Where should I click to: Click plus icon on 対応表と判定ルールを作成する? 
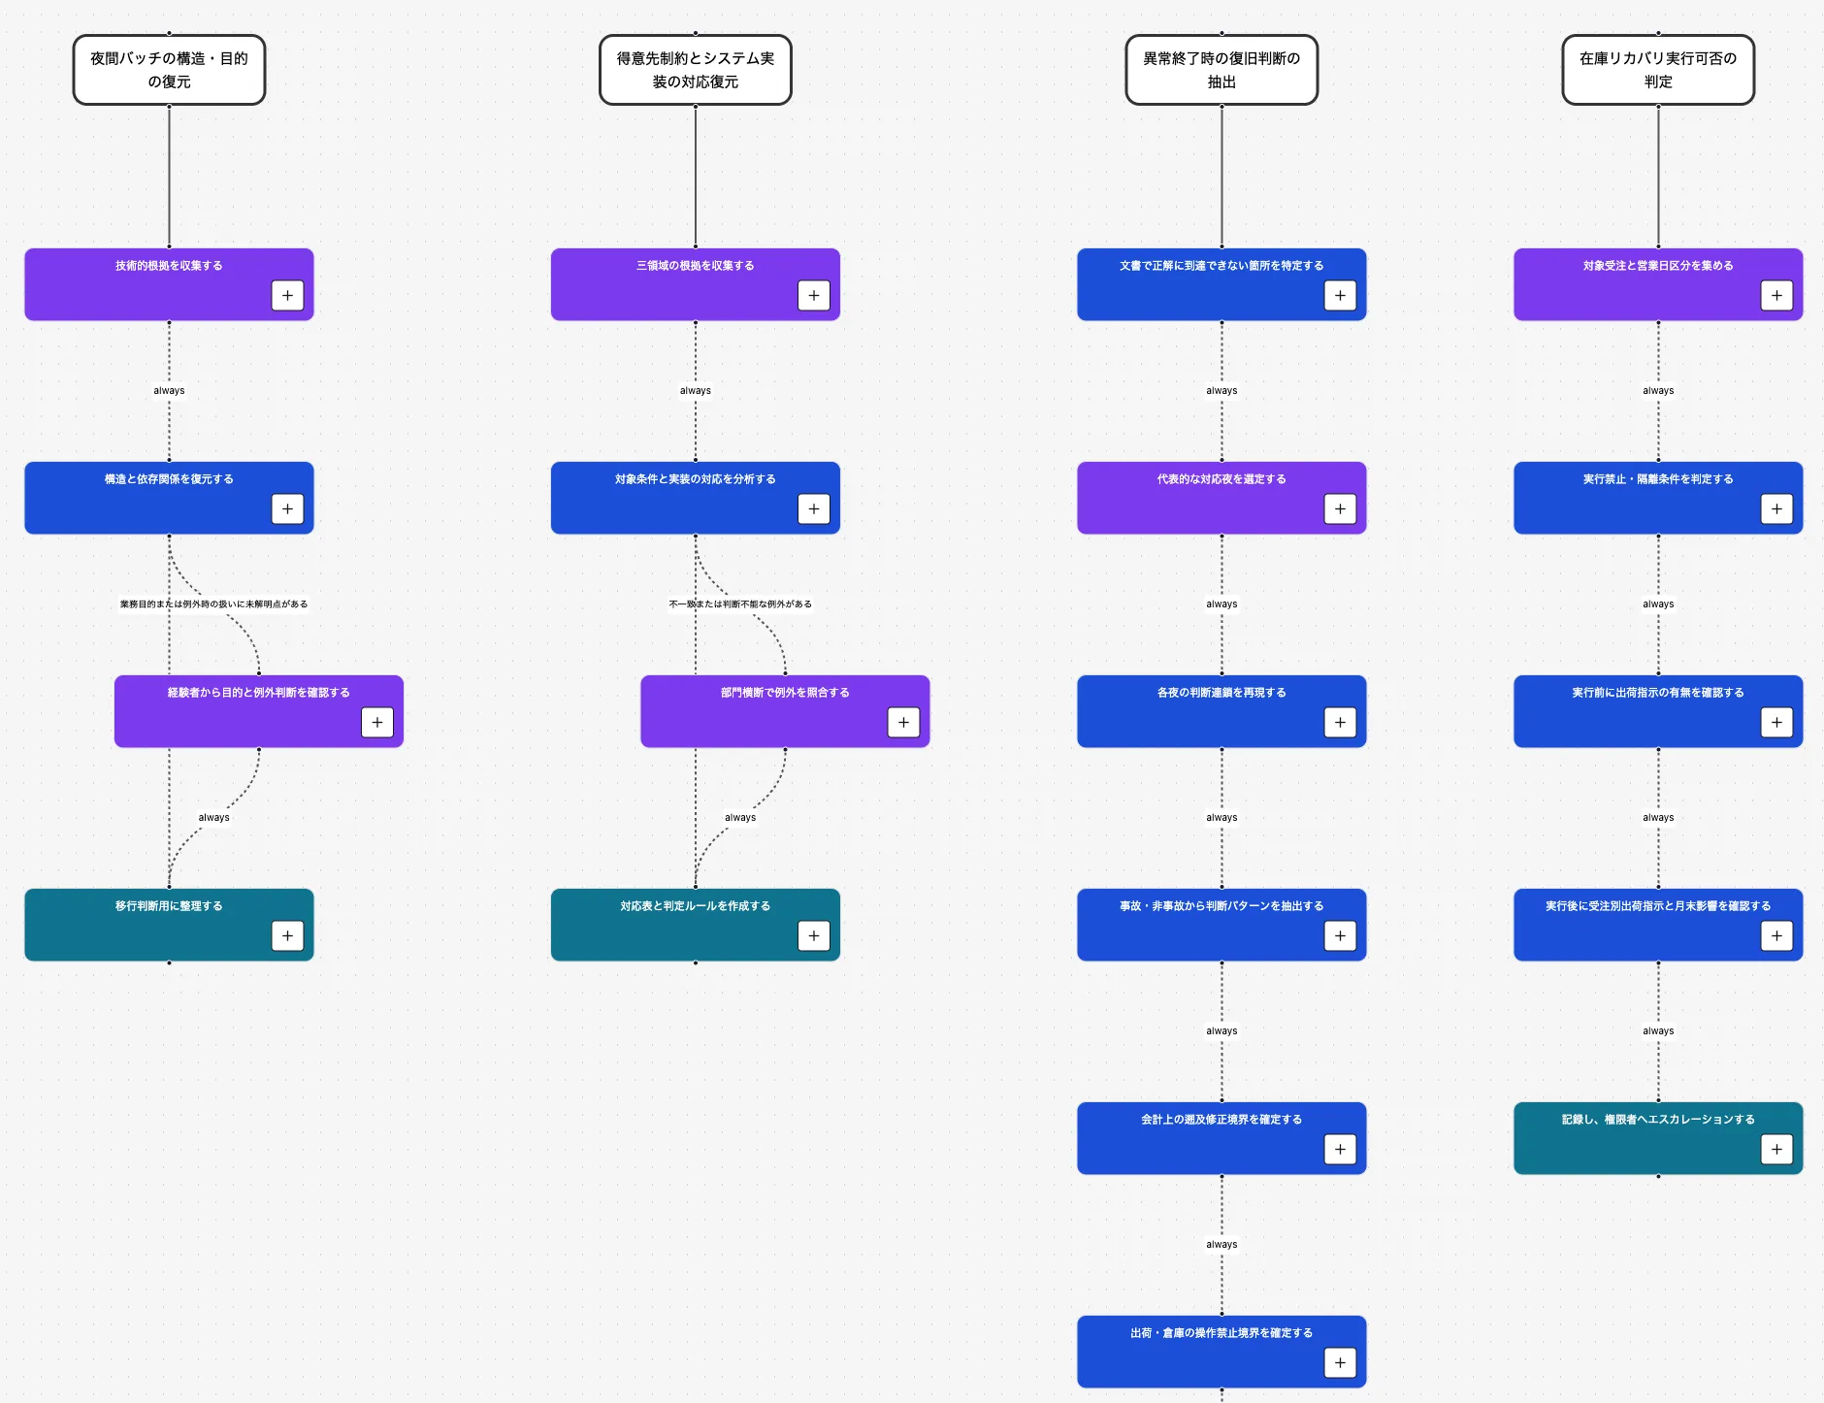[x=814, y=935]
